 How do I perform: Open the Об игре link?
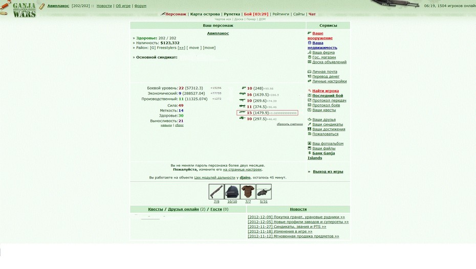pyautogui.click(x=123, y=6)
